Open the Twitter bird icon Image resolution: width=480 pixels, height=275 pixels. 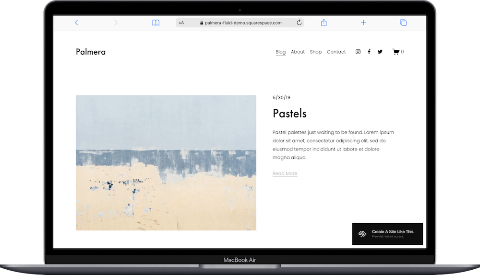point(380,52)
